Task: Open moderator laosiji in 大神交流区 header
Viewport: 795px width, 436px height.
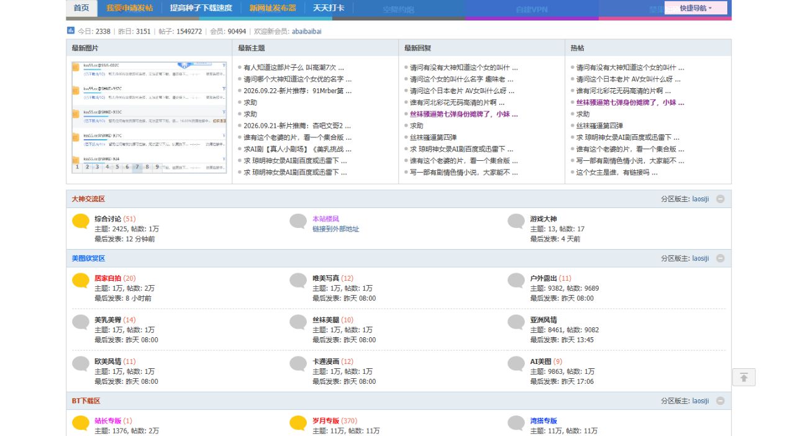Action: (701, 199)
